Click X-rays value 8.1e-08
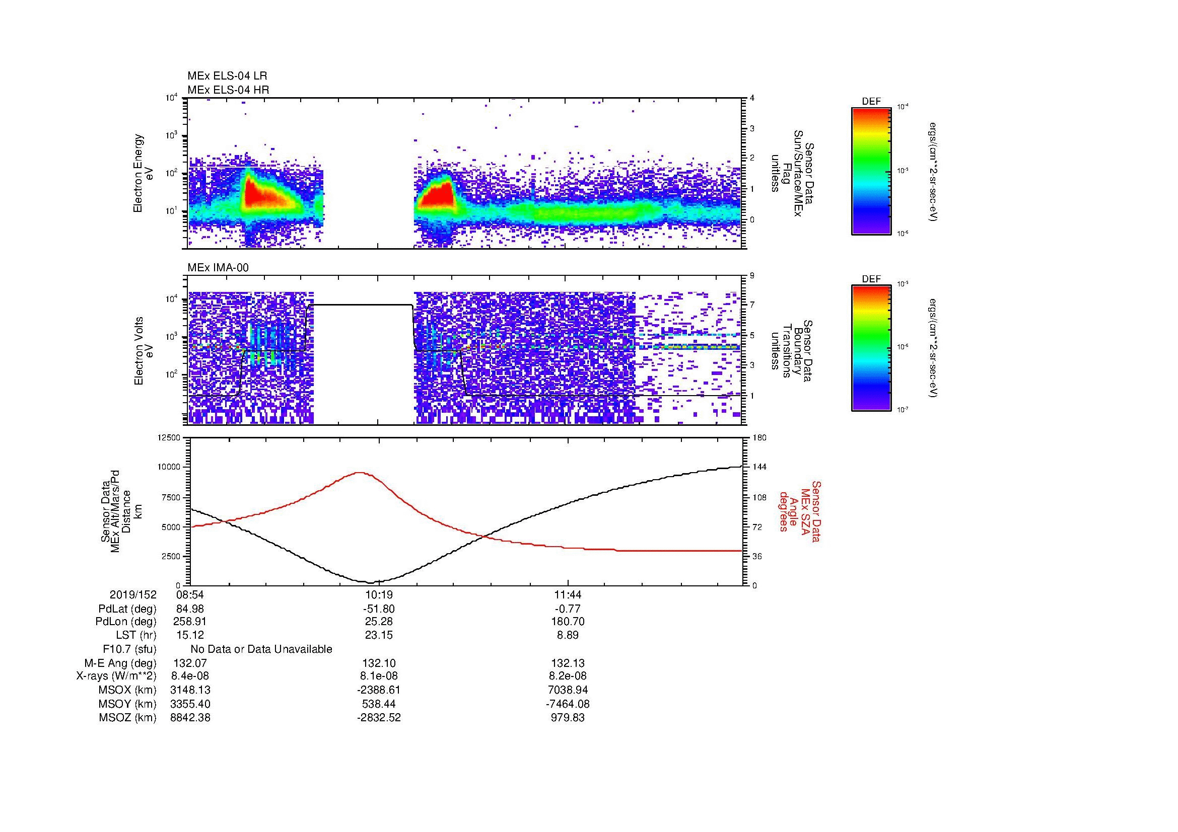The height and width of the screenshot is (832, 1178). click(379, 676)
